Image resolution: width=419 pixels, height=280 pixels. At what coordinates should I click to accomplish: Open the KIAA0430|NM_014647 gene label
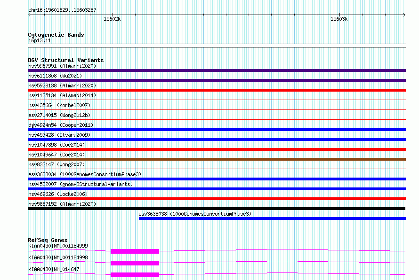pyautogui.click(x=54, y=269)
